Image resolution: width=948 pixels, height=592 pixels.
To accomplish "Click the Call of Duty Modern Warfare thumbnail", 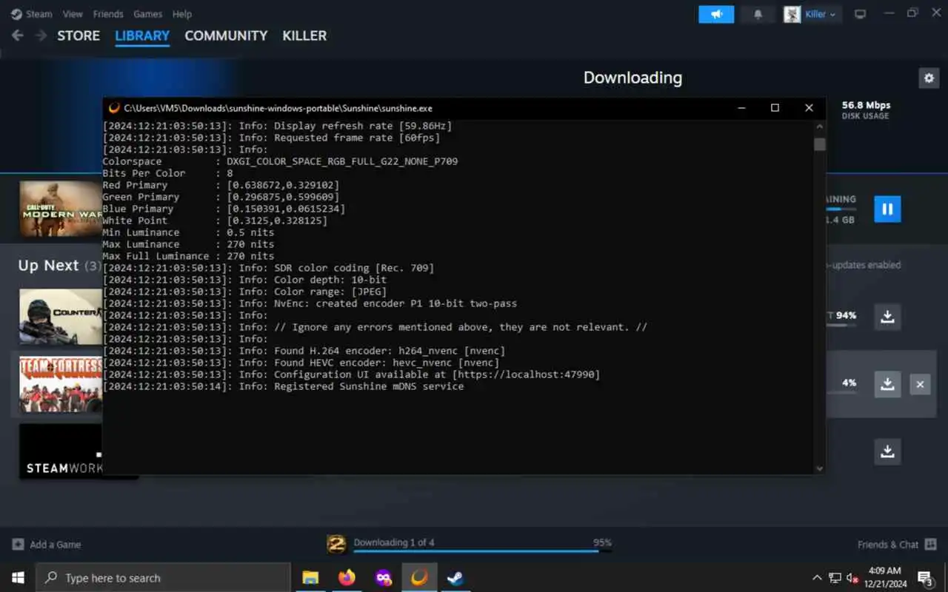I will click(61, 209).
